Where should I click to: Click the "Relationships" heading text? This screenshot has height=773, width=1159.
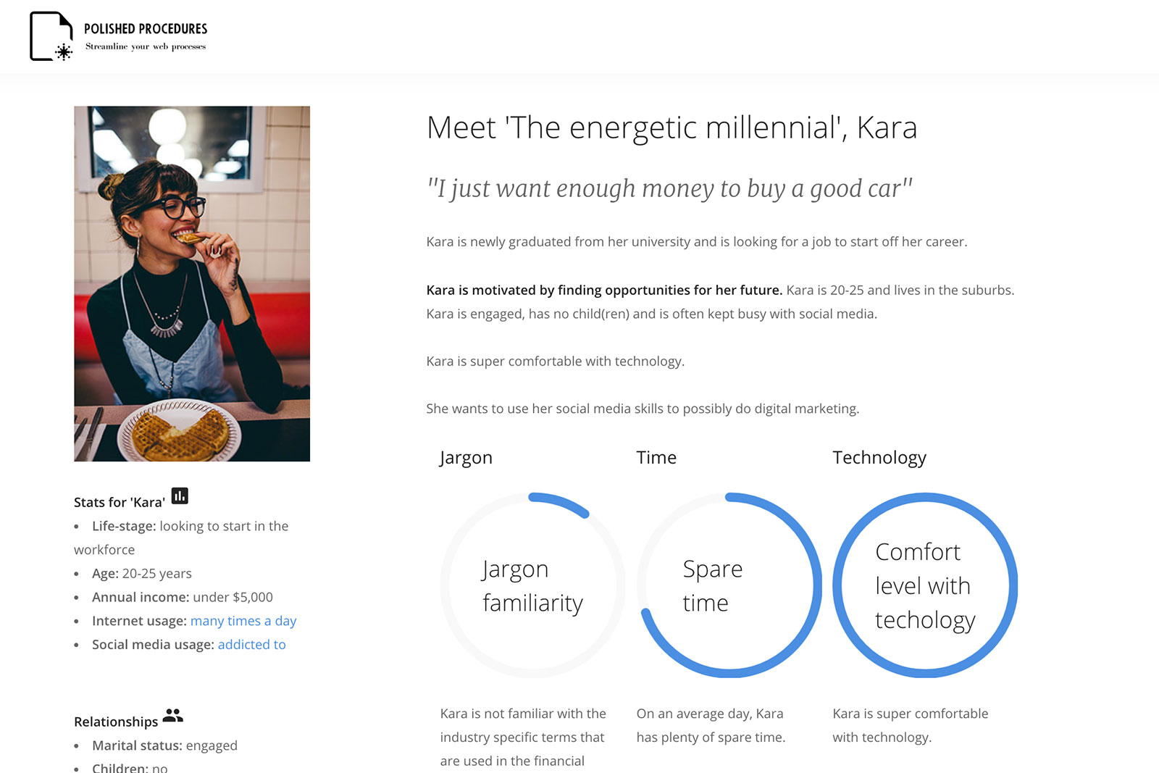115,721
